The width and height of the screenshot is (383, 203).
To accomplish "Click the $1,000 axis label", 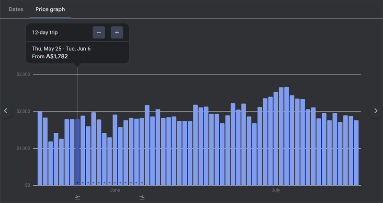I will (23, 149).
